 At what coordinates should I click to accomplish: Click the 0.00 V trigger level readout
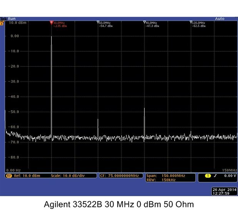coord(230,176)
